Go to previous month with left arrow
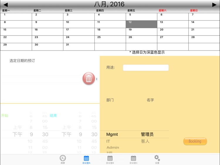Image resolution: width=220 pixels, height=165 pixels. [6, 5]
